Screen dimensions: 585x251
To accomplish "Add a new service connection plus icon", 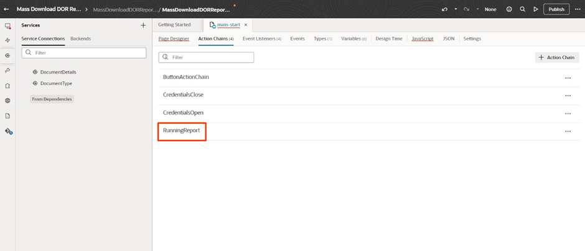I will (143, 25).
